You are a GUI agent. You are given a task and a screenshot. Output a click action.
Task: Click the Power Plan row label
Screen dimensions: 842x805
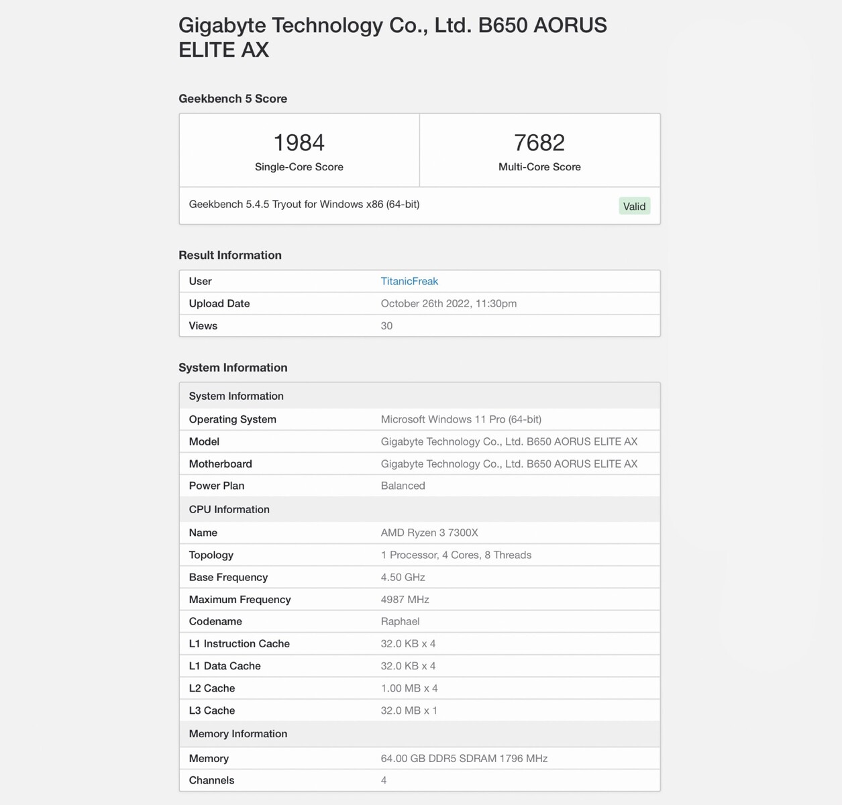[217, 486]
